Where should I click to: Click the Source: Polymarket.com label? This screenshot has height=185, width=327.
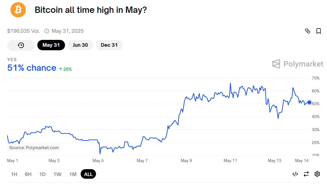(34, 148)
